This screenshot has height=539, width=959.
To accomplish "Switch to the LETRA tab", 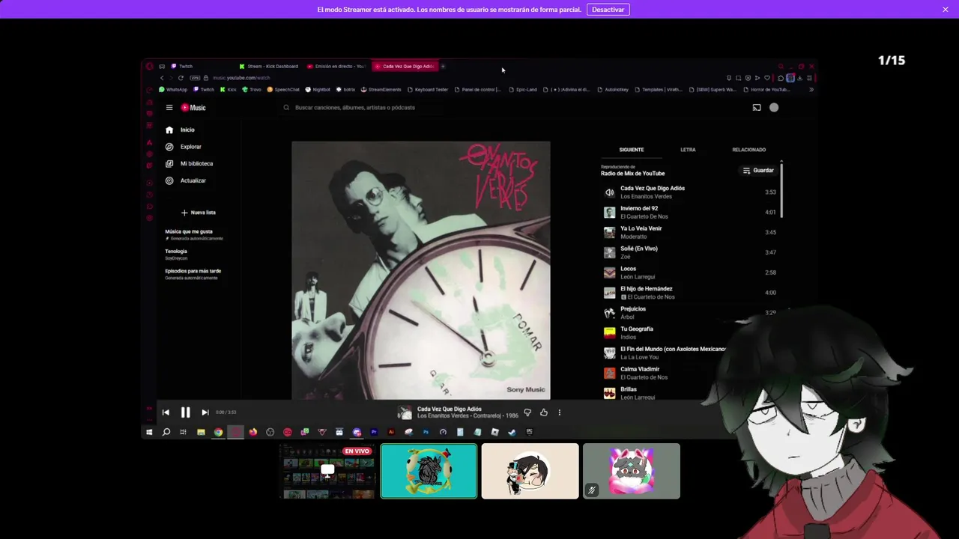I will [x=688, y=150].
